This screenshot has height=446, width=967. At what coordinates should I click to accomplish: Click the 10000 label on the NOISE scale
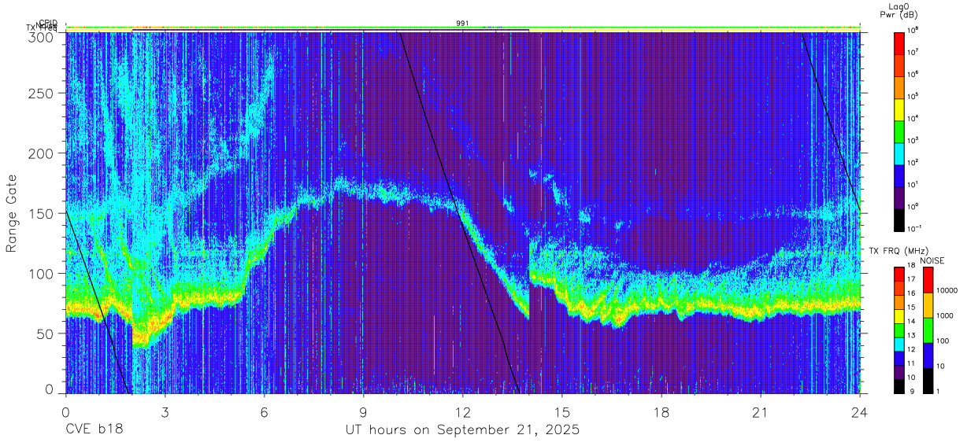(947, 290)
